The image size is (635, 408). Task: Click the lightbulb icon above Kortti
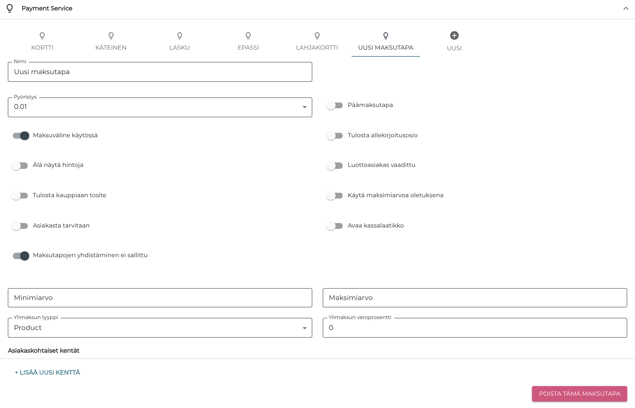(x=42, y=35)
